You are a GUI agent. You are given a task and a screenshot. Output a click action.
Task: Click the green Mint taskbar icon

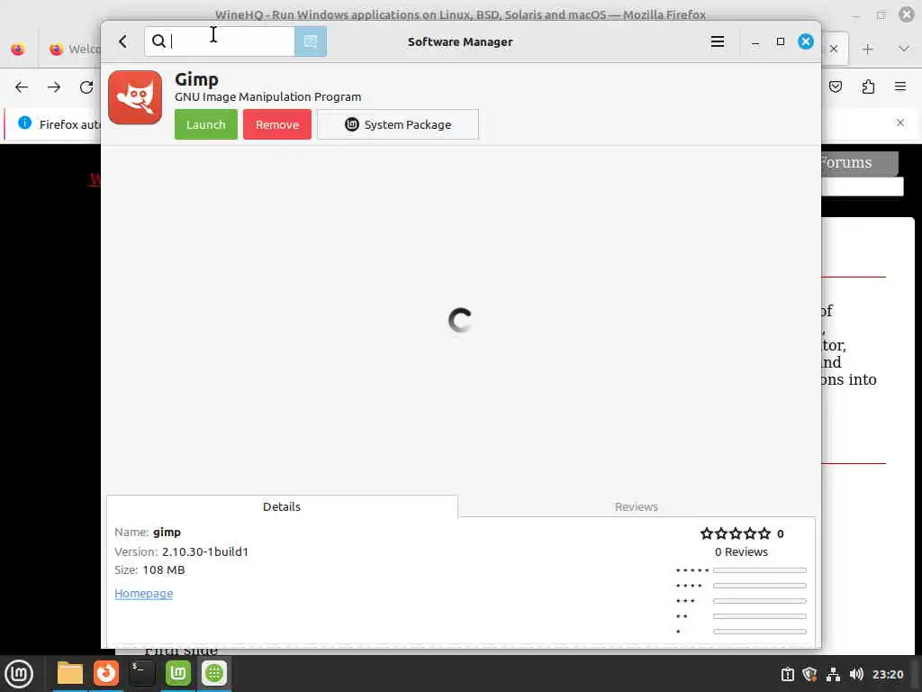point(177,673)
